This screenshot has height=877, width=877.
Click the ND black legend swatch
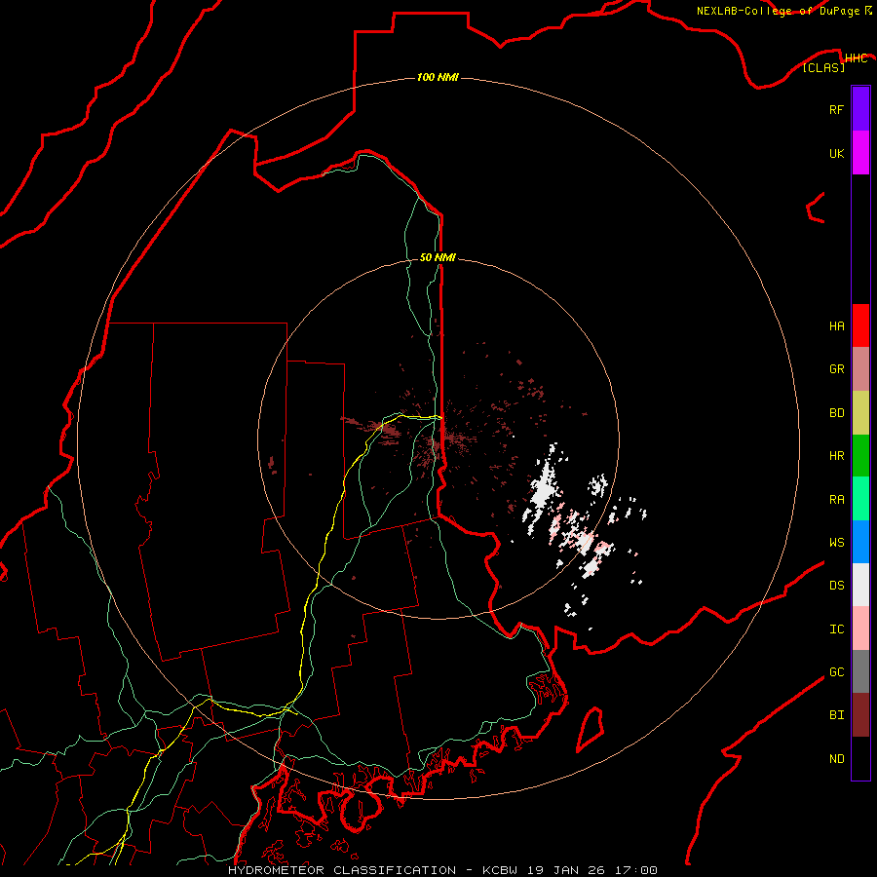[860, 758]
